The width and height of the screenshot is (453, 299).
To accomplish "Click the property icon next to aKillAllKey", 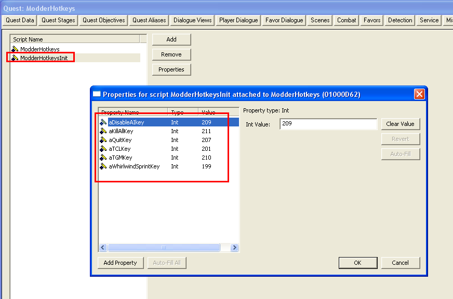I will pos(103,131).
